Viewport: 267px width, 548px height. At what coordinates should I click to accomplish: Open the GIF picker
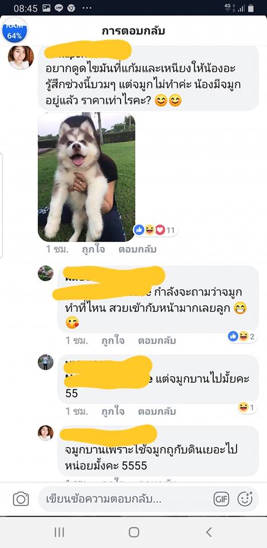coord(221,499)
